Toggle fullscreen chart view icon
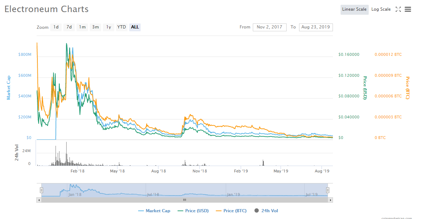Image resolution: width=423 pixels, height=219 pixels. pyautogui.click(x=398, y=10)
